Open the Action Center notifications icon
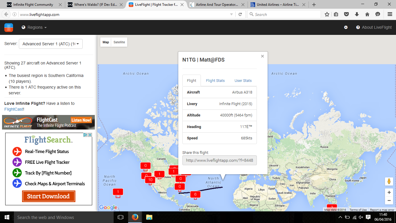The width and height of the screenshot is (396, 223). [368, 217]
